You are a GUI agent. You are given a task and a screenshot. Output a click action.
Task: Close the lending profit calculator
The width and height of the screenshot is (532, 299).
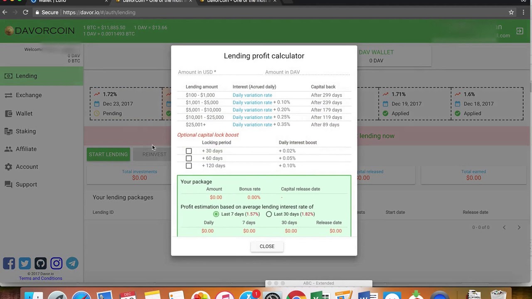pyautogui.click(x=267, y=246)
